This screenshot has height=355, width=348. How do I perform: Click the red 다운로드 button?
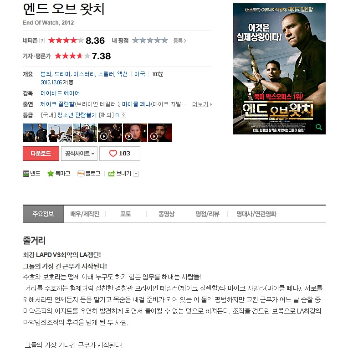coord(41,154)
